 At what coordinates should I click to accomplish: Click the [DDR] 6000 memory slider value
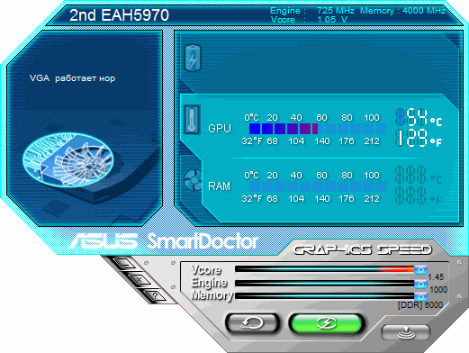[420, 305]
